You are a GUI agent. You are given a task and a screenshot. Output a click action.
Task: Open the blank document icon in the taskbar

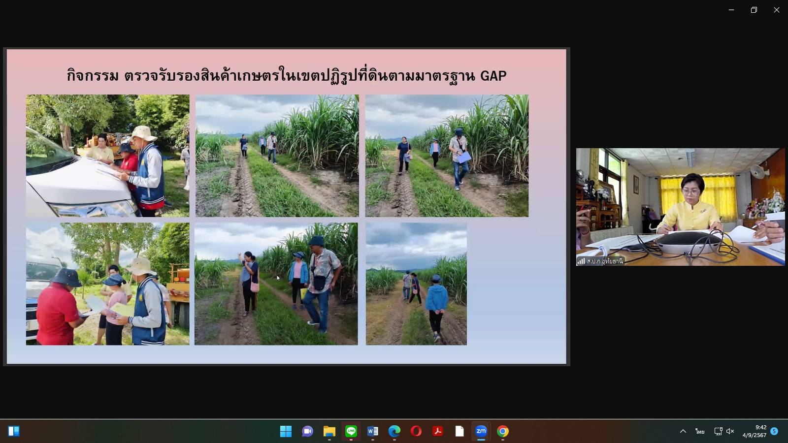pyautogui.click(x=459, y=431)
